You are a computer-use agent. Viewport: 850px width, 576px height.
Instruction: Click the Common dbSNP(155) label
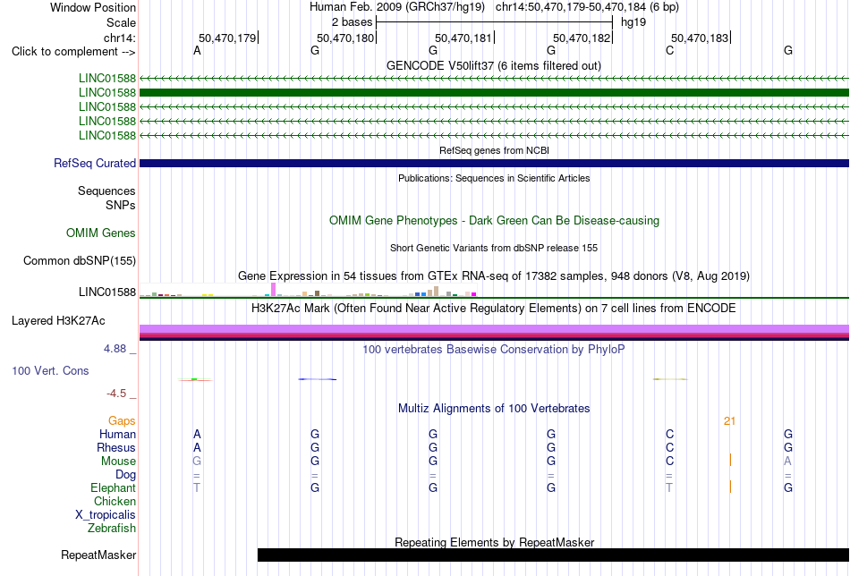80,260
